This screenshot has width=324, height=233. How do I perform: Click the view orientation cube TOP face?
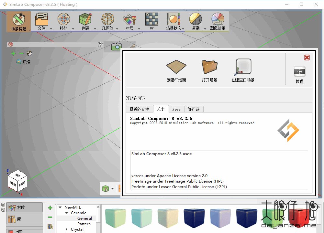click(x=18, y=175)
